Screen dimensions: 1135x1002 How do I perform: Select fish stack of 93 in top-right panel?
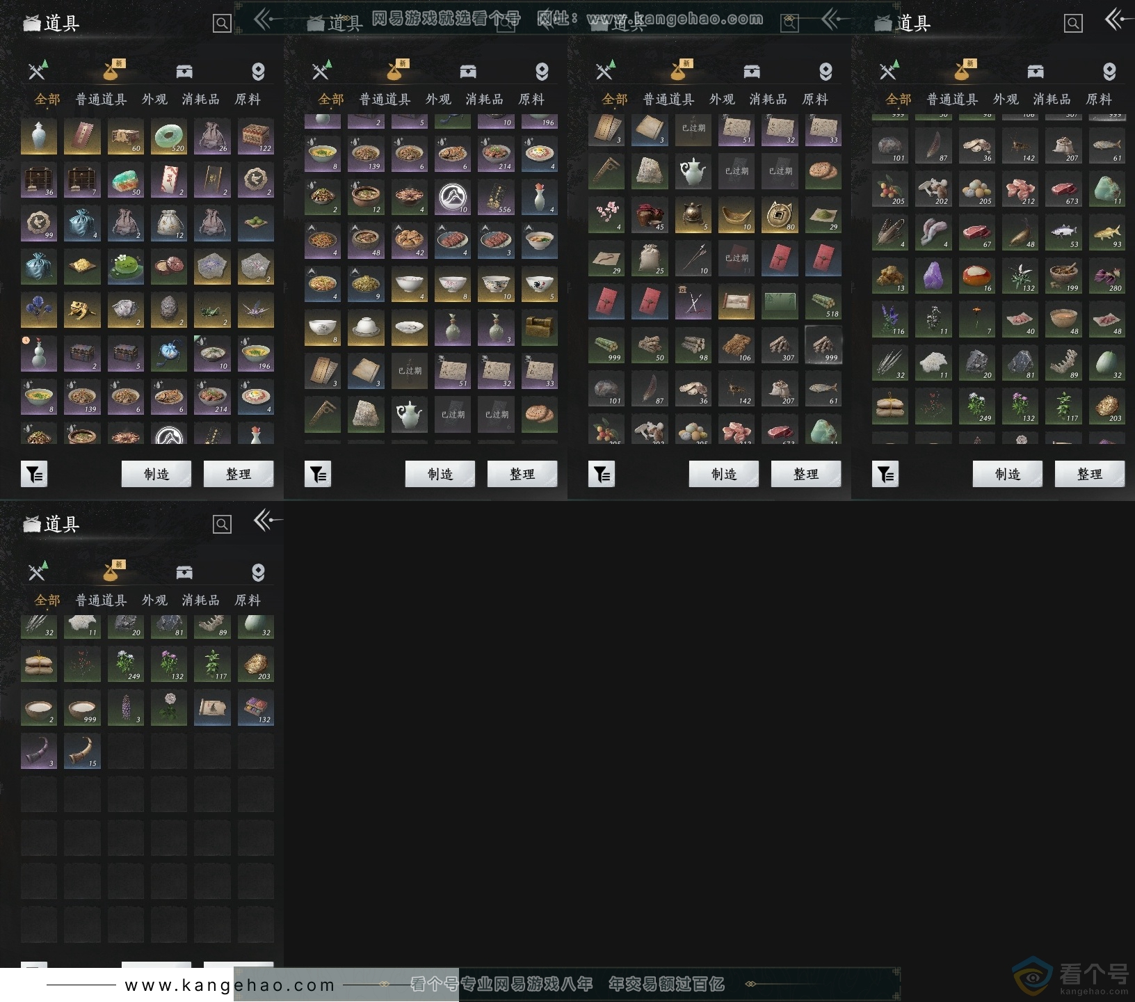pos(1107,232)
